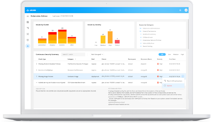Open the infrastructure graph sidebar icon
Image resolution: width=211 pixels, height=123 pixels.
pos(28,28)
